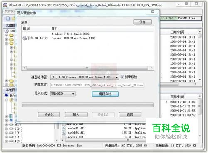
Task: Expand the 4(G:) drive node
Action: (x=7, y=141)
